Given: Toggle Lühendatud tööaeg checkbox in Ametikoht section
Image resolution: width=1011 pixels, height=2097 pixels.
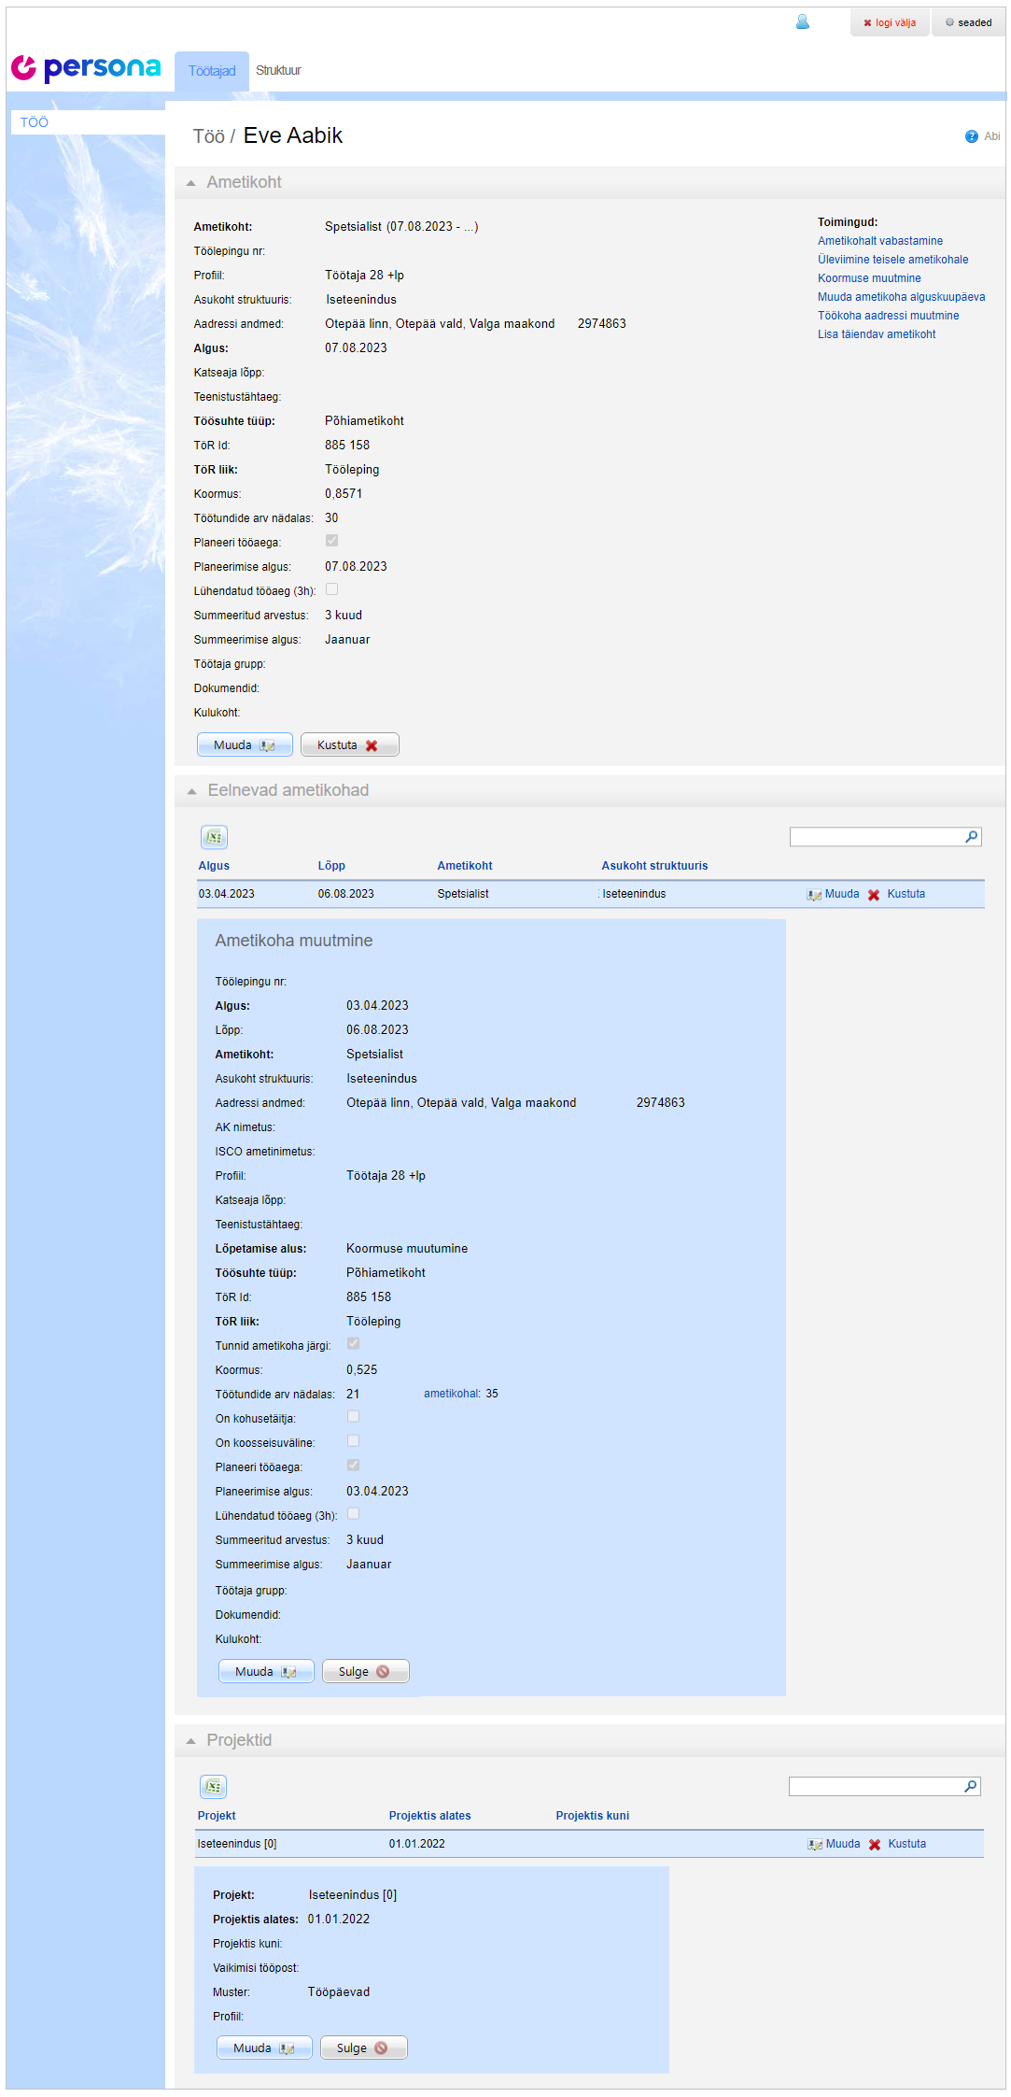Looking at the screenshot, I should pyautogui.click(x=331, y=589).
